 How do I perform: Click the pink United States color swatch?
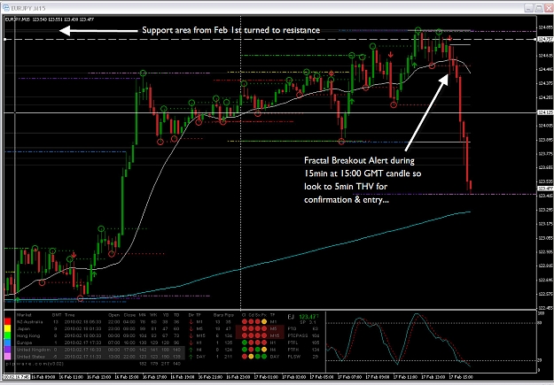coord(8,357)
